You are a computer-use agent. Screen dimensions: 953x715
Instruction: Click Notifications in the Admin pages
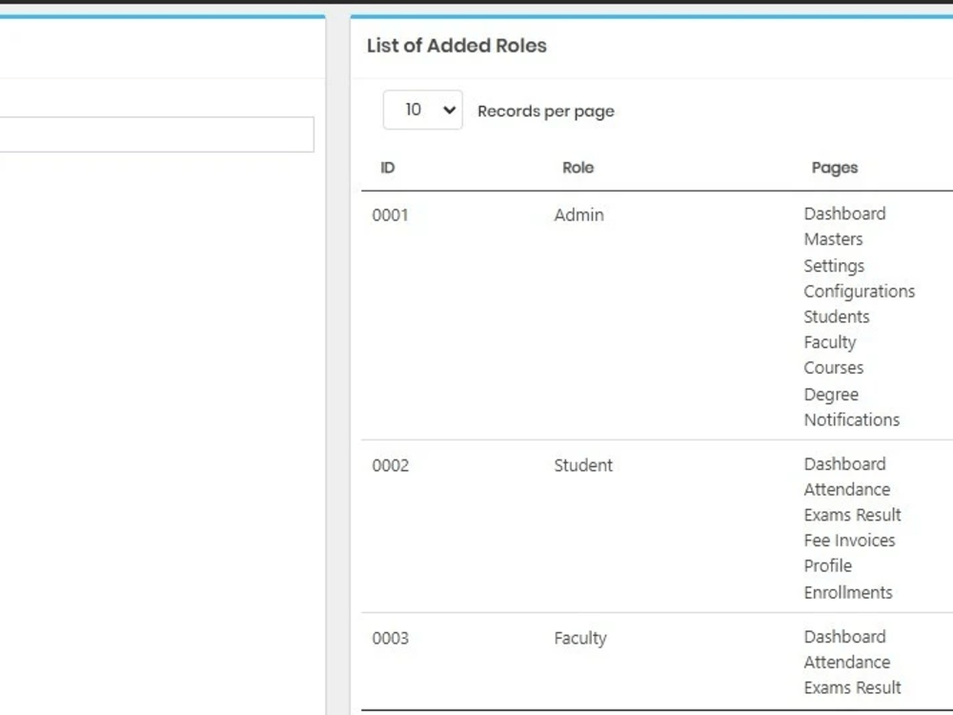click(x=852, y=420)
